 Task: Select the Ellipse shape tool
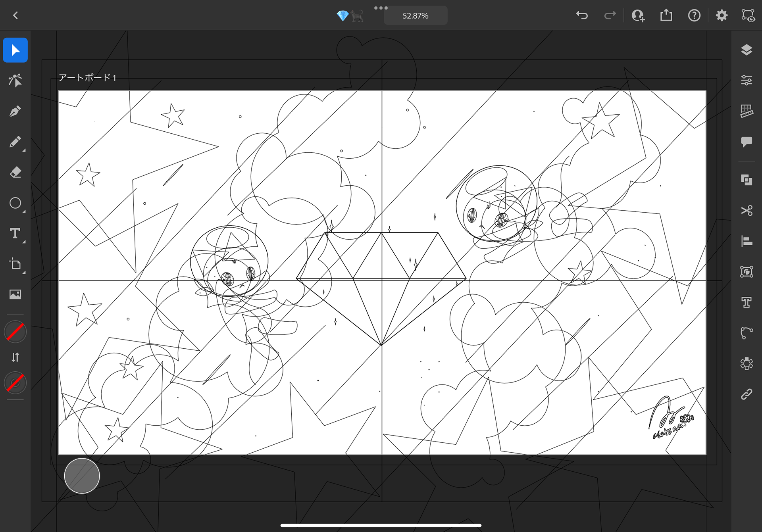(x=15, y=203)
